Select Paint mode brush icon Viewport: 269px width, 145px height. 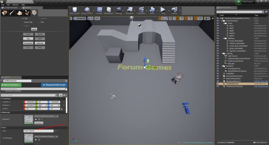tap(12, 13)
